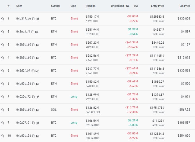Copy address 0xb83d..36 in row 6

(x=33, y=84)
